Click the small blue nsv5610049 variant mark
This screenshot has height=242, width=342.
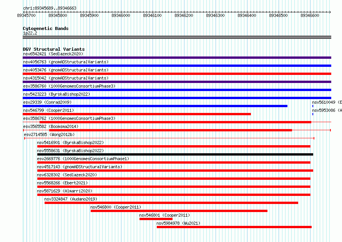tap(313, 106)
